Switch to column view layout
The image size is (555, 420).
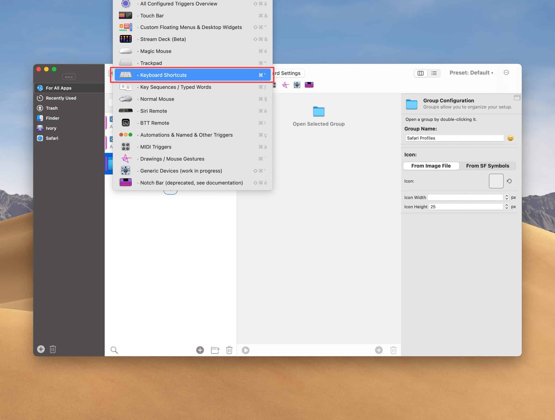pyautogui.click(x=421, y=73)
